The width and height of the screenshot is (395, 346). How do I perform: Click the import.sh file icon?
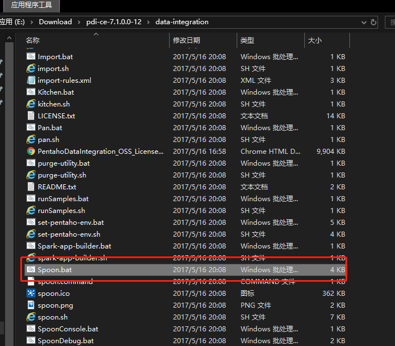click(x=31, y=68)
